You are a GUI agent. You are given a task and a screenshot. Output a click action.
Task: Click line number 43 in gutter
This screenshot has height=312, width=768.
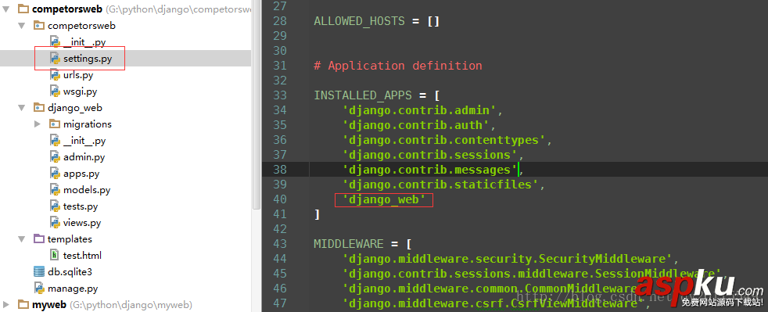point(280,243)
